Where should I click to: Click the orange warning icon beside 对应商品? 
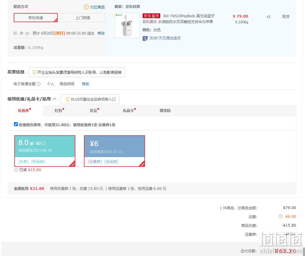pyautogui.click(x=86, y=7)
